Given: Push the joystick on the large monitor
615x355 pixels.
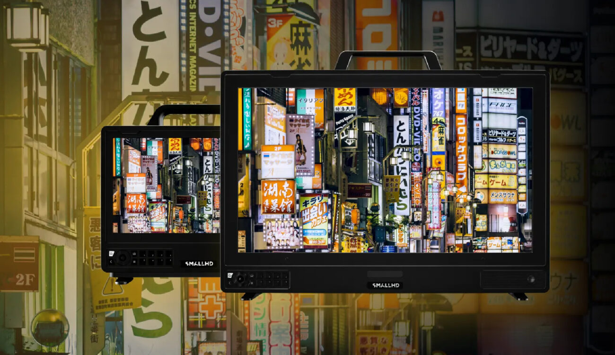Looking at the screenshot, I should point(241,279).
